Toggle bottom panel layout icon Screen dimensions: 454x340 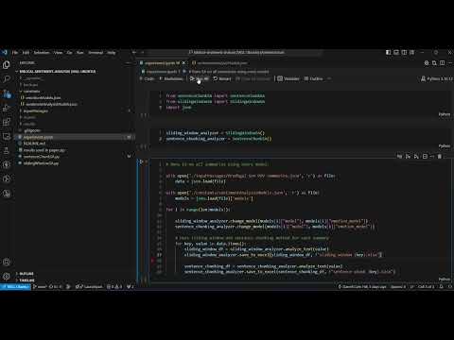click(x=396, y=53)
